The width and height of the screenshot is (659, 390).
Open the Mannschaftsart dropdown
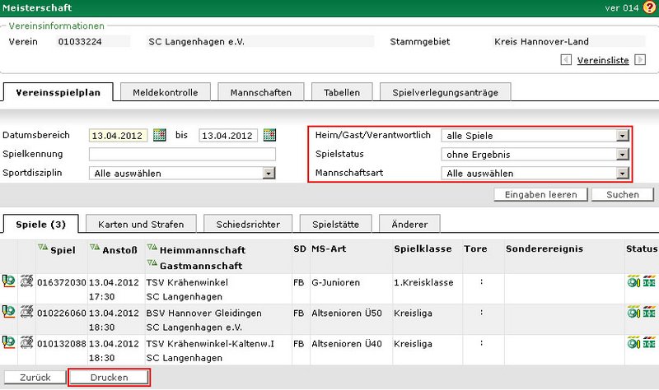[623, 173]
